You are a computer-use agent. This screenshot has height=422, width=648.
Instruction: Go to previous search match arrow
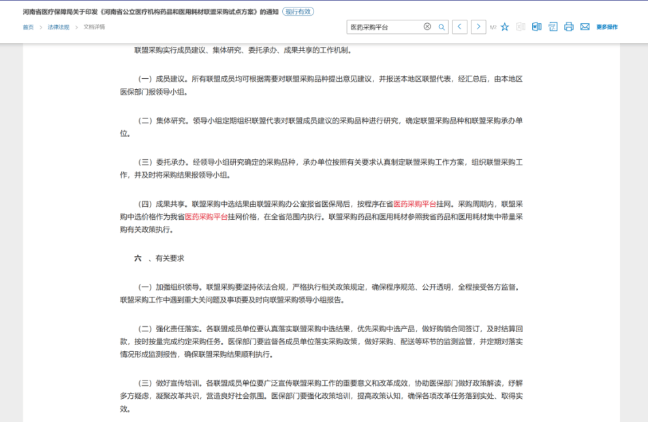click(459, 27)
